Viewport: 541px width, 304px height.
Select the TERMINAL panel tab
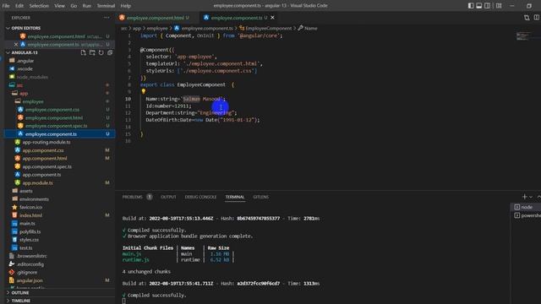pos(235,197)
